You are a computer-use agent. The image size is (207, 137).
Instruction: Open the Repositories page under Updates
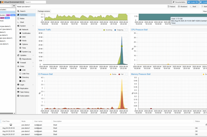tap(27, 59)
